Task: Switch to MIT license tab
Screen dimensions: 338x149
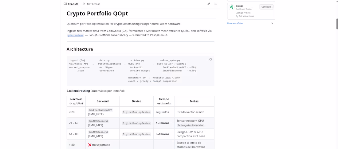Action: click(x=91, y=4)
